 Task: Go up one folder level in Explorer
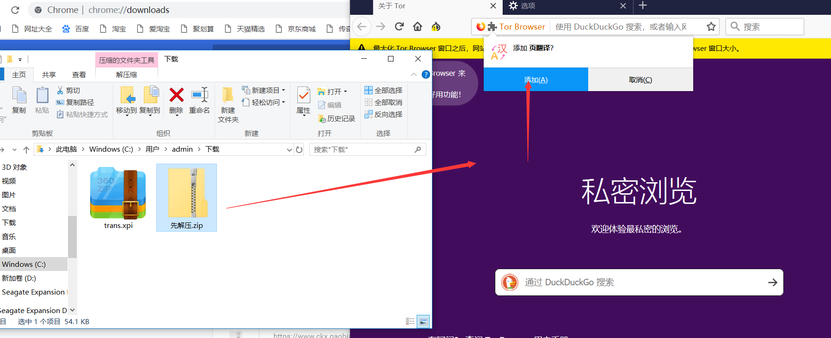point(26,149)
